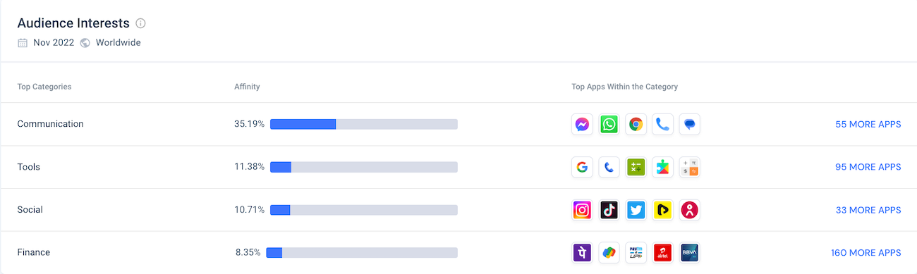
Task: Open the WhatsApp app icon
Action: (609, 125)
